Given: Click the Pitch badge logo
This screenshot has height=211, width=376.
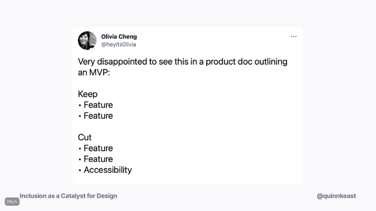Looking at the screenshot, I should coord(12,202).
